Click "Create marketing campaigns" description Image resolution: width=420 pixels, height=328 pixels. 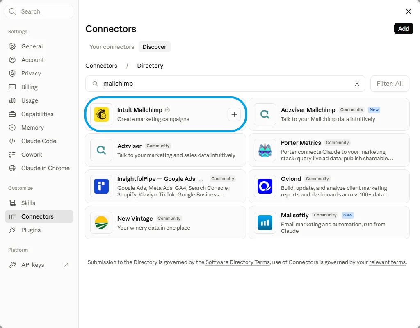pyautogui.click(x=153, y=119)
